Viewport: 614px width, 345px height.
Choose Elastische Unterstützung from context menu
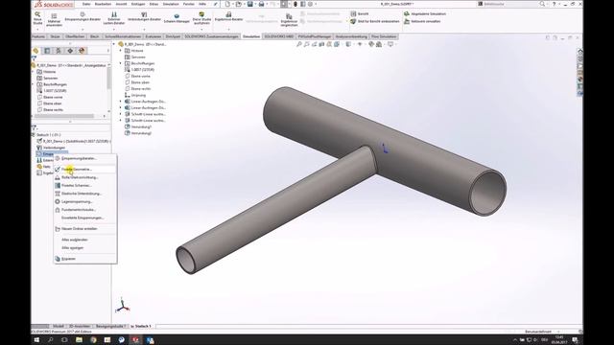[x=84, y=194]
